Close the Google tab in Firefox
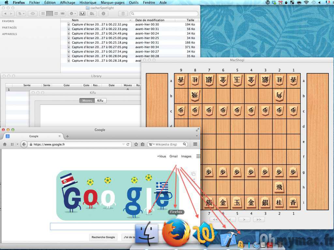Image resolution: width=334 pixels, height=250 pixels. 60,136
